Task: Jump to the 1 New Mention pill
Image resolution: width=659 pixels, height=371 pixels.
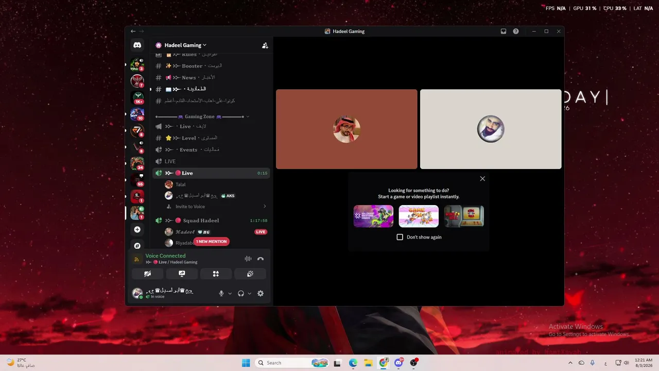Action: click(x=211, y=241)
